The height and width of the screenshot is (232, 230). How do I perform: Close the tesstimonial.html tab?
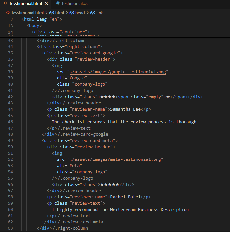coord(46,3)
